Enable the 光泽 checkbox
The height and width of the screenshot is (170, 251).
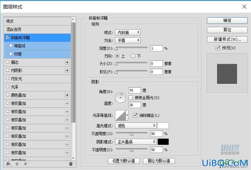click(x=8, y=87)
